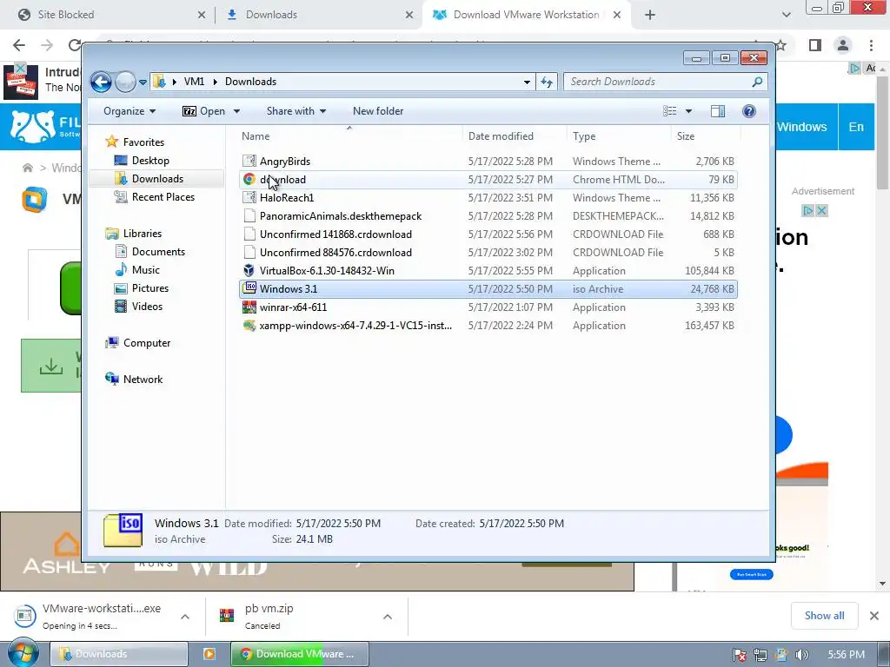Click the Explorer forward arrow button
The width and height of the screenshot is (890, 667).
[125, 83]
